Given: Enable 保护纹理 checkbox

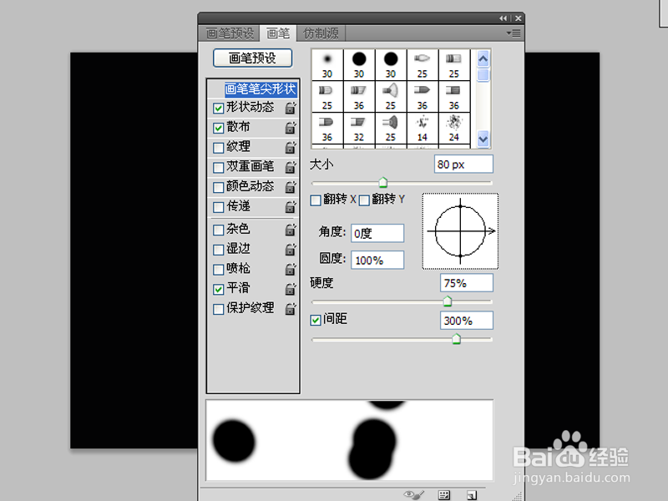Looking at the screenshot, I should point(218,309).
